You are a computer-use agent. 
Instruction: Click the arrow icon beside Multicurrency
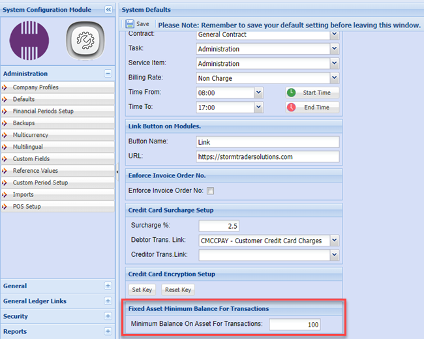5,135
